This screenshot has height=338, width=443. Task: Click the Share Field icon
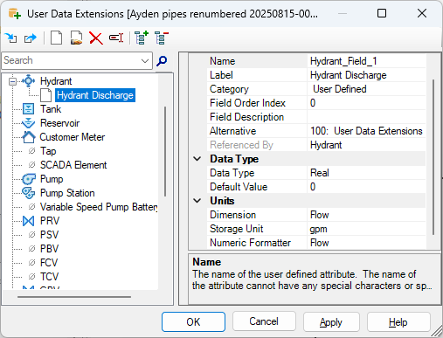(76, 38)
